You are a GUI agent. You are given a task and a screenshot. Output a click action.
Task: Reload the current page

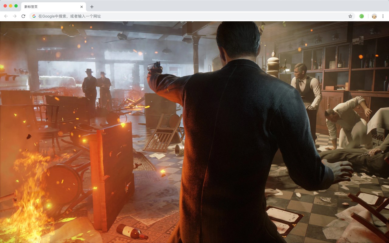coord(23,16)
